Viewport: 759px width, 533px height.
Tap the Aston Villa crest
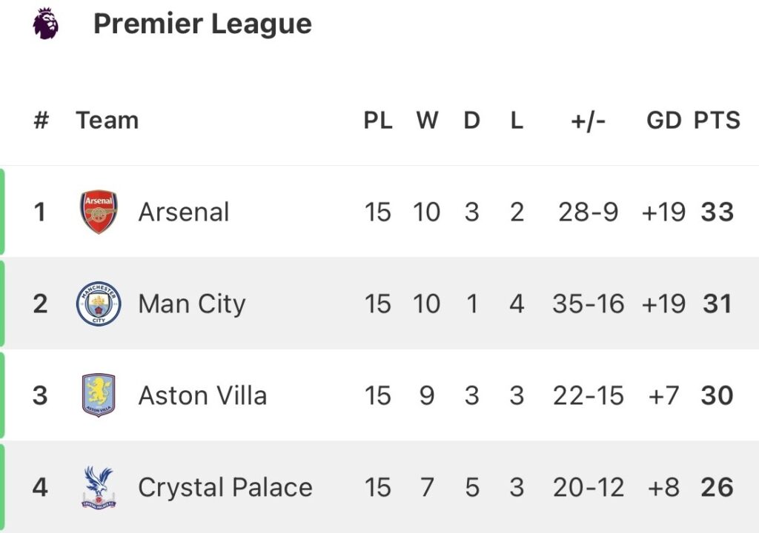99,395
